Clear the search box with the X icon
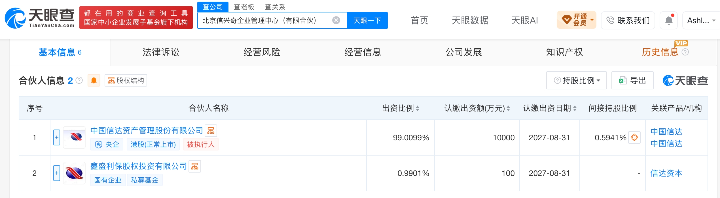Image resolution: width=720 pixels, height=198 pixels. click(x=336, y=20)
